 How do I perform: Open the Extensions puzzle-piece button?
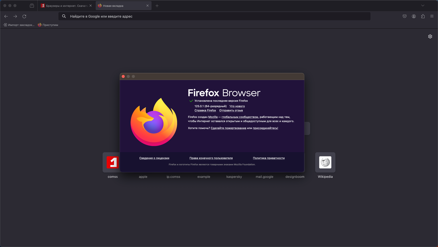423,16
